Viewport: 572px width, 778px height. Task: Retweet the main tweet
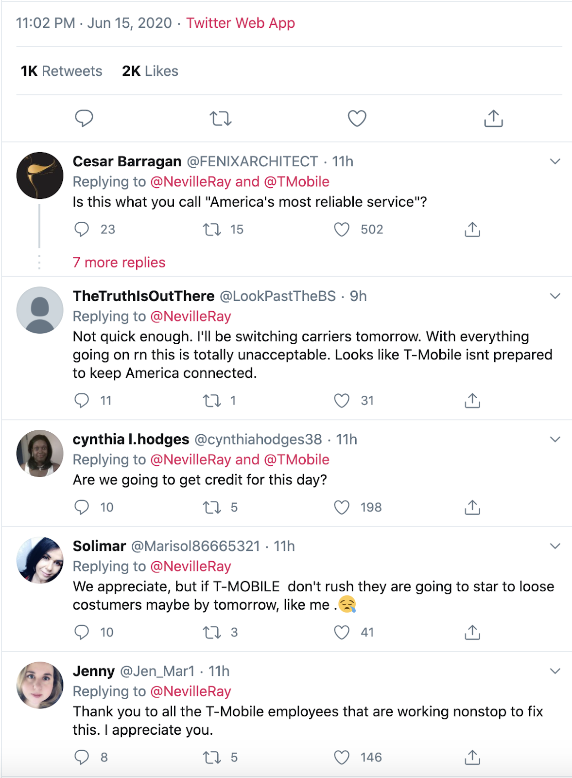pyautogui.click(x=220, y=118)
